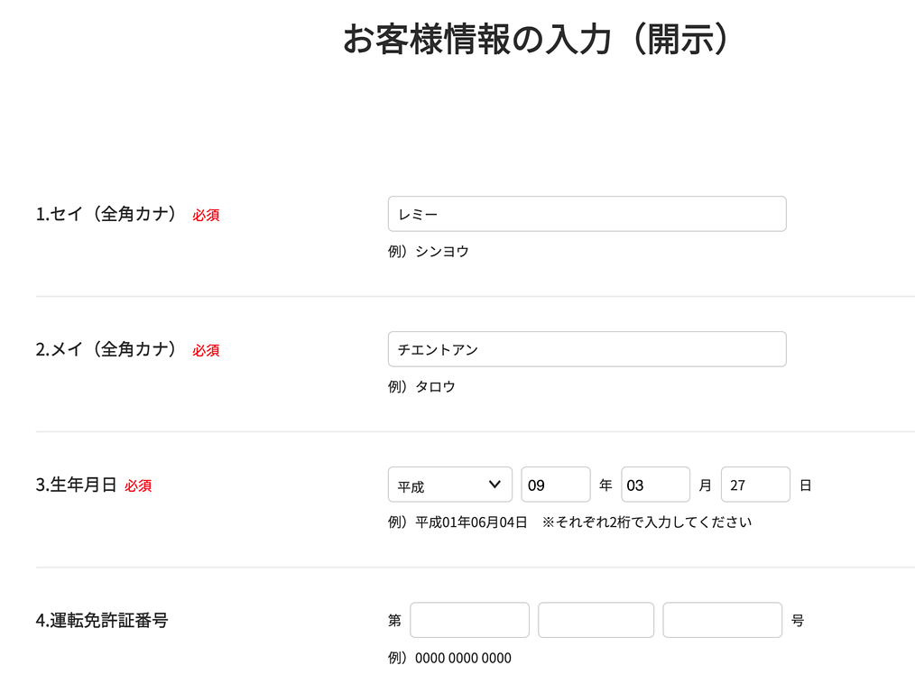
Task: Click the 必須 label next to セイ
Action: [x=206, y=215]
